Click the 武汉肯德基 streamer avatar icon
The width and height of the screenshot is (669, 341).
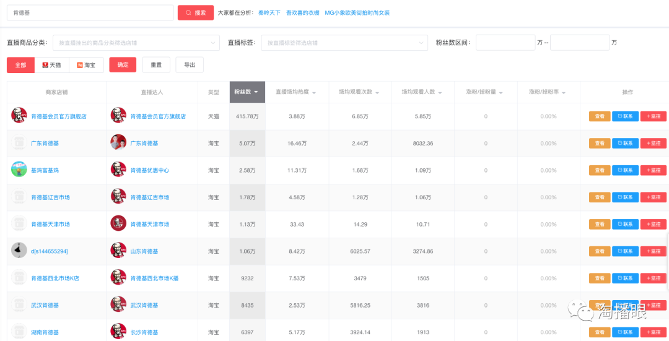[118, 304]
